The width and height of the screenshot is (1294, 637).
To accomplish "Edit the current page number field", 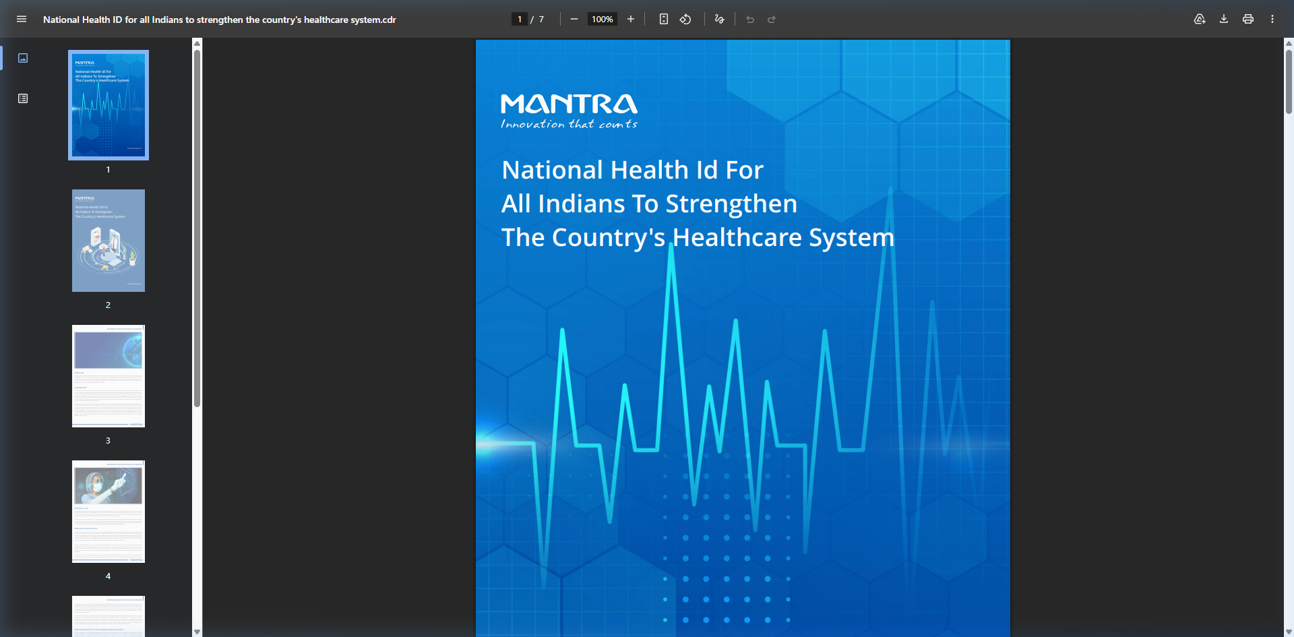I will pos(520,19).
